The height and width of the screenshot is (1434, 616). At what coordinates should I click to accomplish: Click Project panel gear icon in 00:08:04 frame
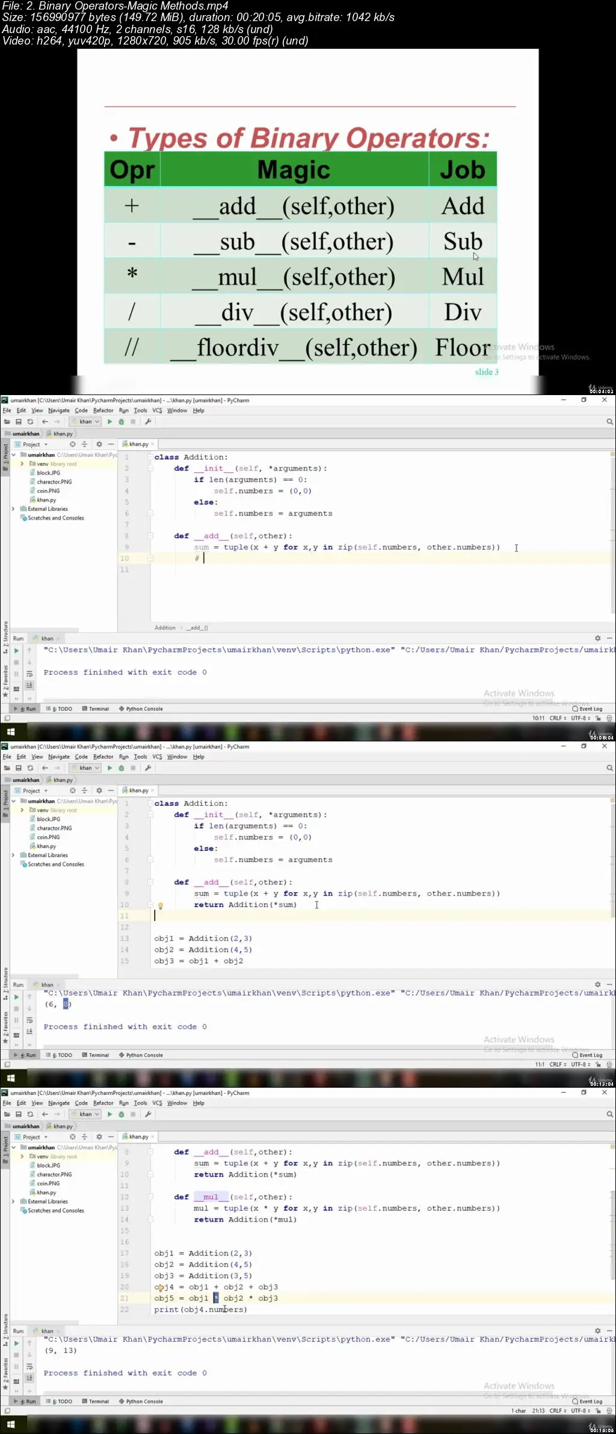click(99, 444)
